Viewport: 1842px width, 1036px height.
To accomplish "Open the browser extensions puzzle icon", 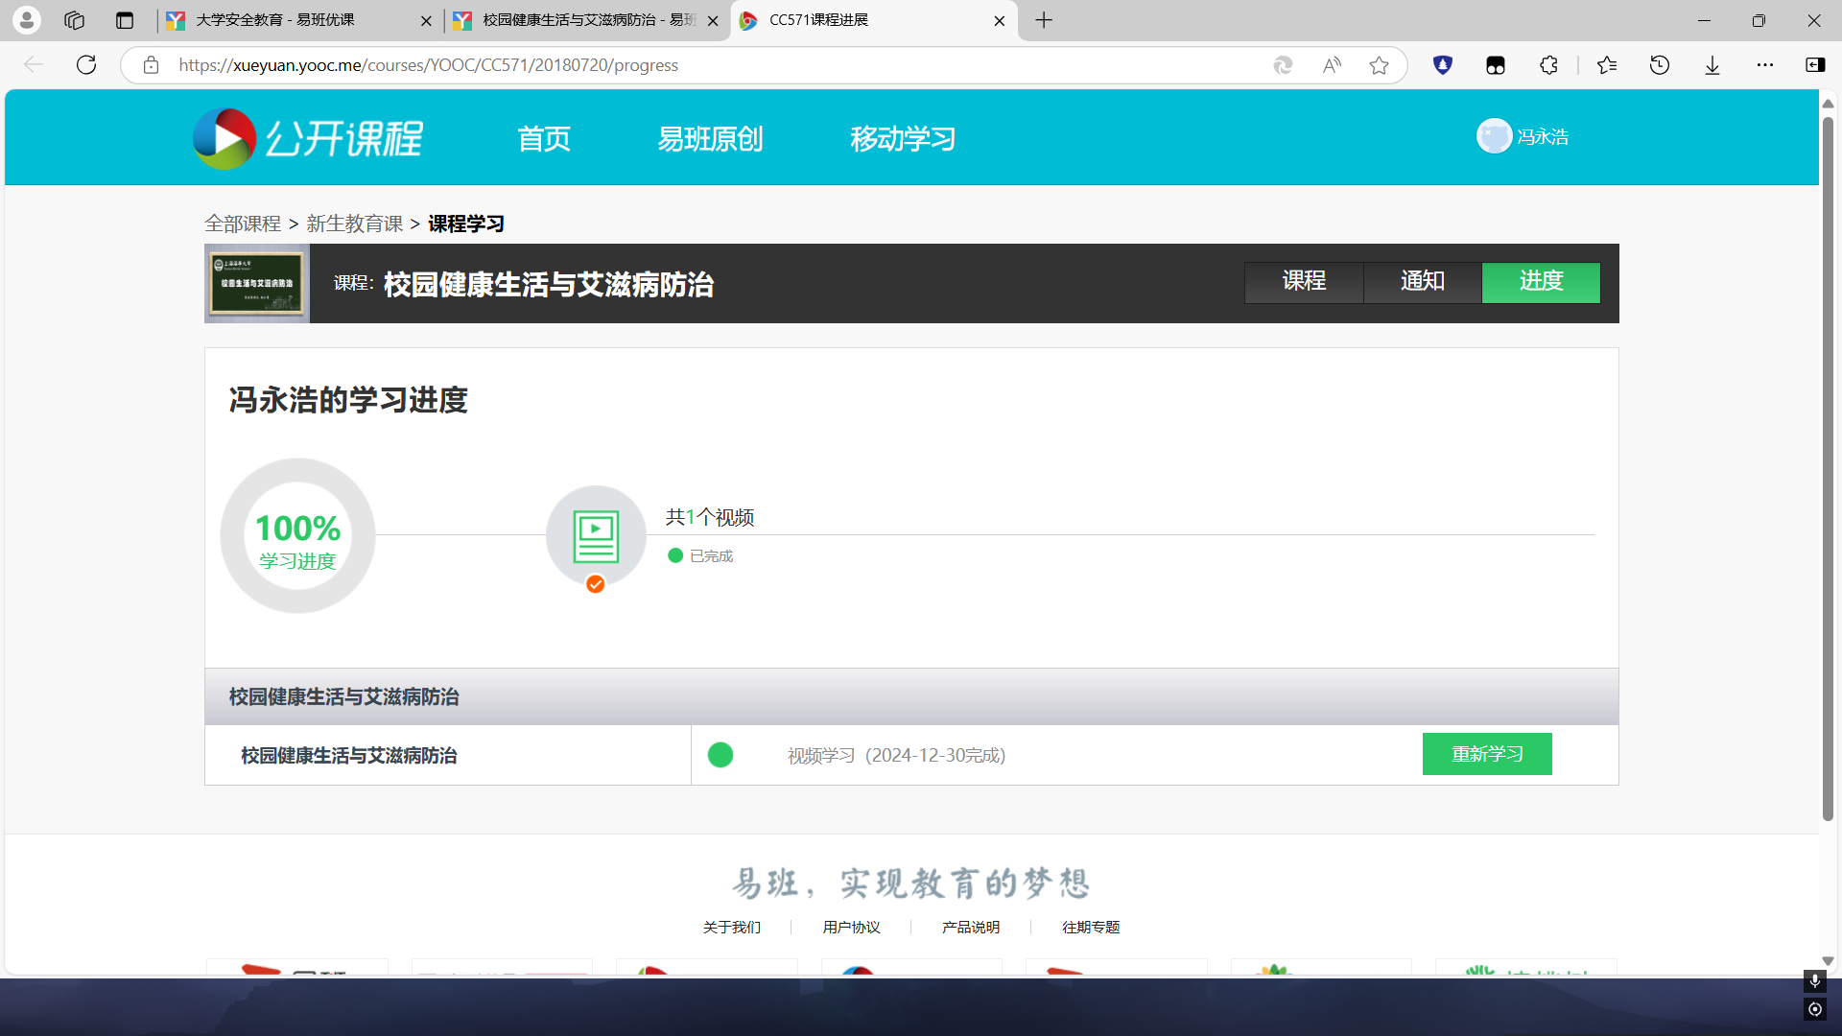I will coord(1548,65).
